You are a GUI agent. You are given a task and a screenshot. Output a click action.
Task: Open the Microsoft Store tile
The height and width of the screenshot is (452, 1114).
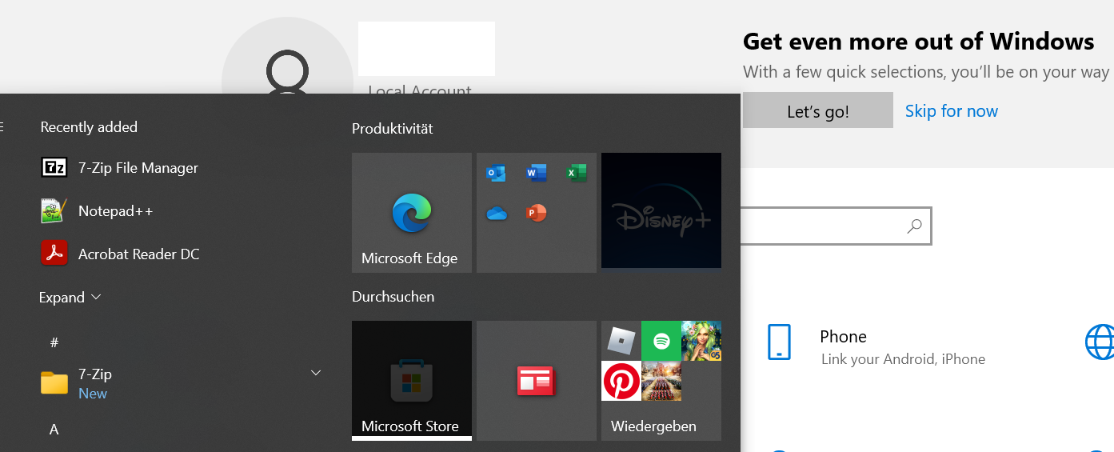point(412,381)
